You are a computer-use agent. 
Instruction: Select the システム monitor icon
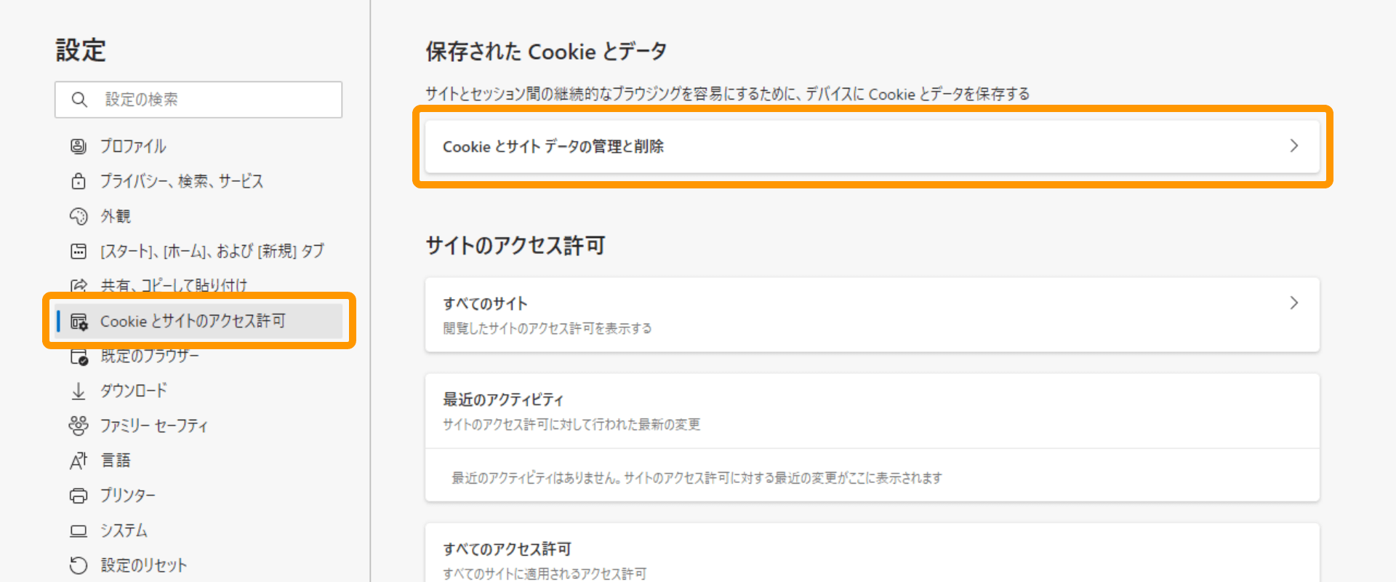(79, 530)
